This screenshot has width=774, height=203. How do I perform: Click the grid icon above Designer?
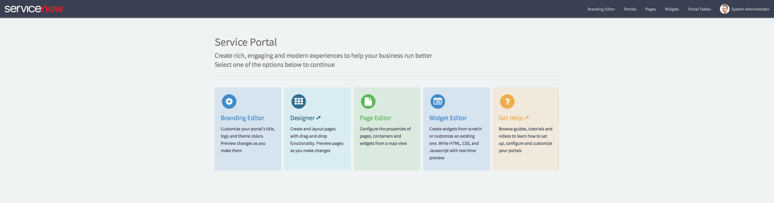tap(298, 101)
